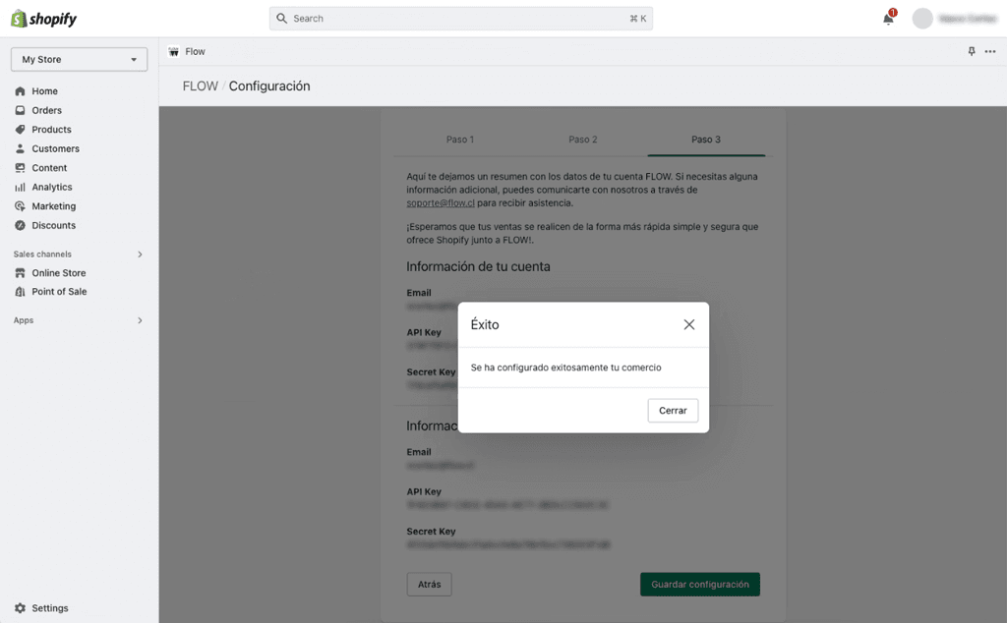1007x623 pixels.
Task: Open Point of Sale channel
Action: click(59, 291)
